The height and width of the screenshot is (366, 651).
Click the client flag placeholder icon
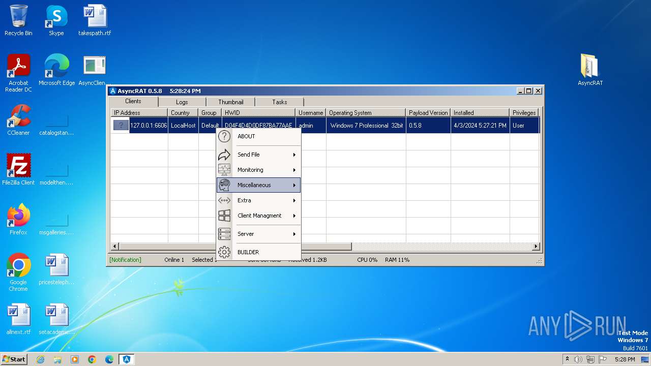(x=121, y=125)
